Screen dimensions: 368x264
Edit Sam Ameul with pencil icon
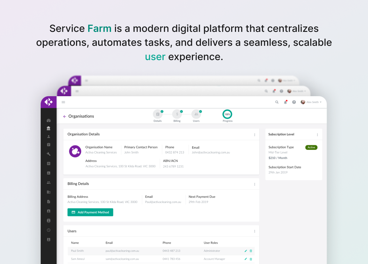tap(246, 259)
